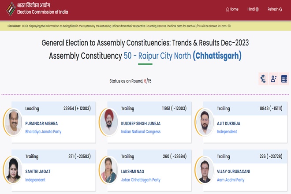This screenshot has height=194, width=291.
Task: Click Purandar Mishra's photo
Action: tap(13, 122)
